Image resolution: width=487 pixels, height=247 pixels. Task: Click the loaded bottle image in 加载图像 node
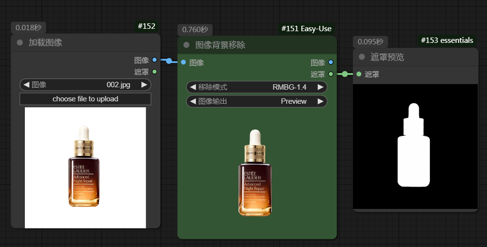tap(85, 168)
